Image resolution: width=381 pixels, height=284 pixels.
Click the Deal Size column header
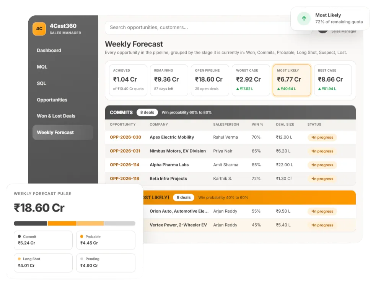(285, 124)
